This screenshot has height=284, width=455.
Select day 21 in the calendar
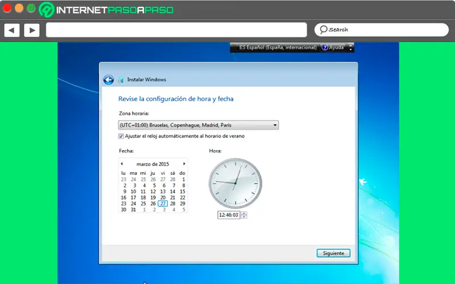tap(173, 198)
